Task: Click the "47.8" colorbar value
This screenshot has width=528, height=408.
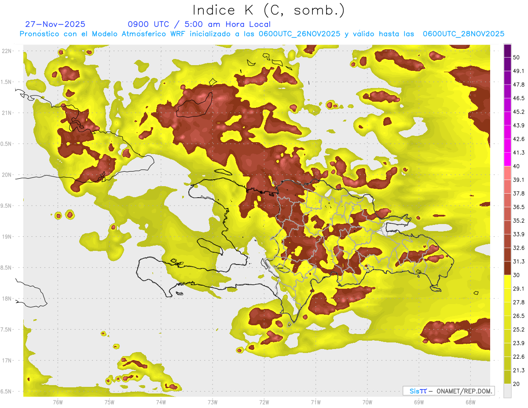Action: coord(519,85)
